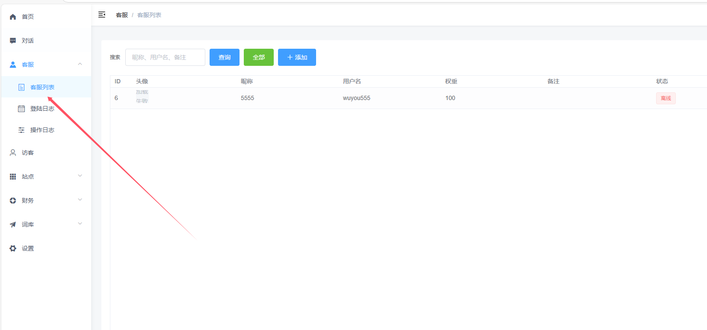Click the document icon beside 客服列表
This screenshot has width=707, height=330.
pos(21,87)
